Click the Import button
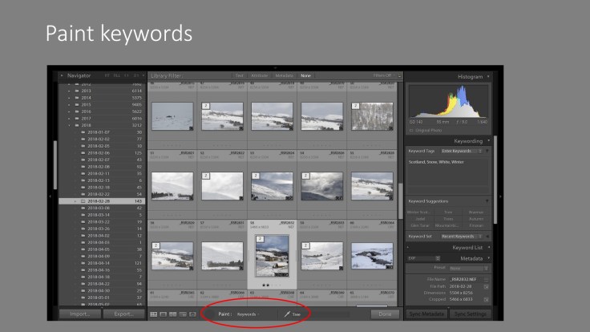The image size is (590, 332). pos(79,314)
